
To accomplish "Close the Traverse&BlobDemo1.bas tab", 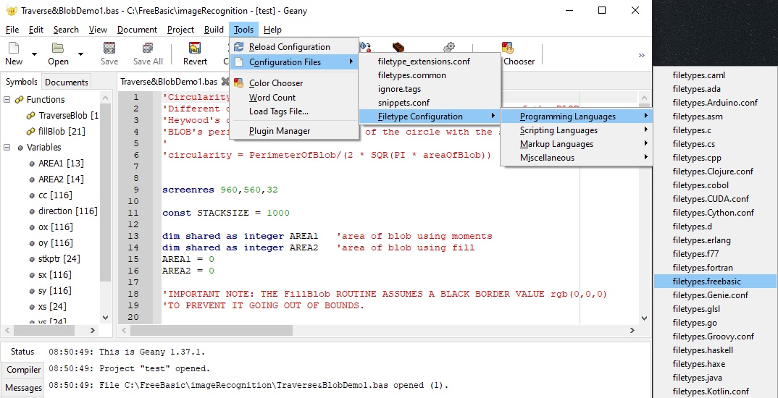I will click(225, 81).
